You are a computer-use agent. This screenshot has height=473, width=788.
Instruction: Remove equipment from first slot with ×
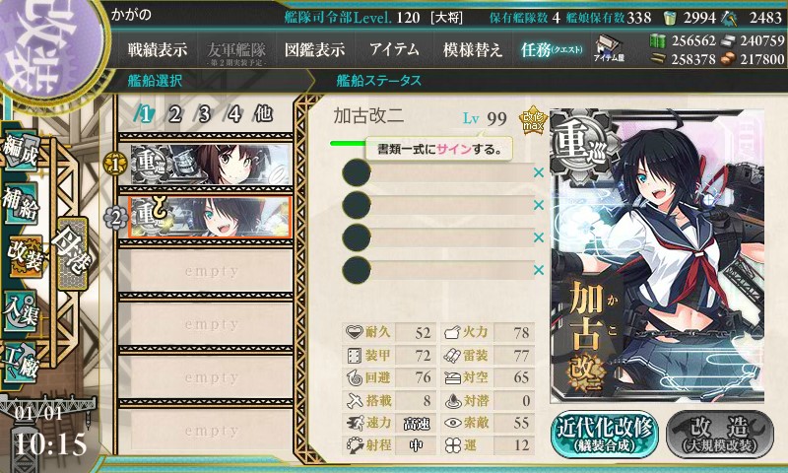pos(539,172)
